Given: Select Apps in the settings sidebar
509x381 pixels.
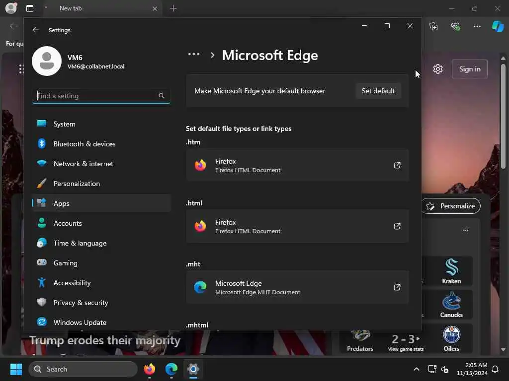Looking at the screenshot, I should click(101, 203).
